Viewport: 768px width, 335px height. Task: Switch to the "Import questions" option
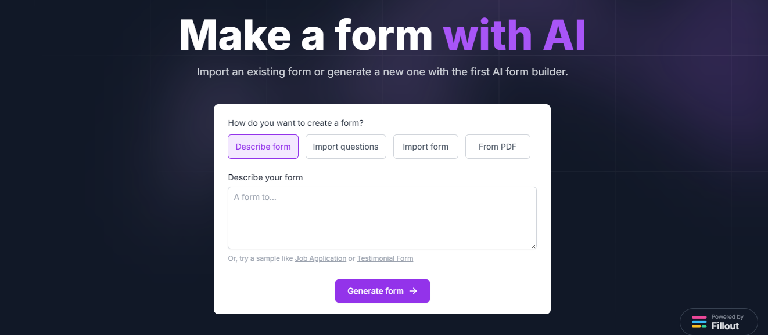pos(346,147)
